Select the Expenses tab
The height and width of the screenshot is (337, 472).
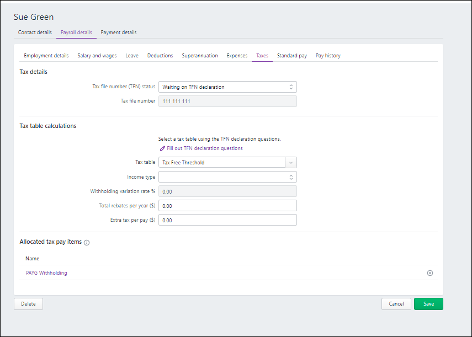point(237,55)
